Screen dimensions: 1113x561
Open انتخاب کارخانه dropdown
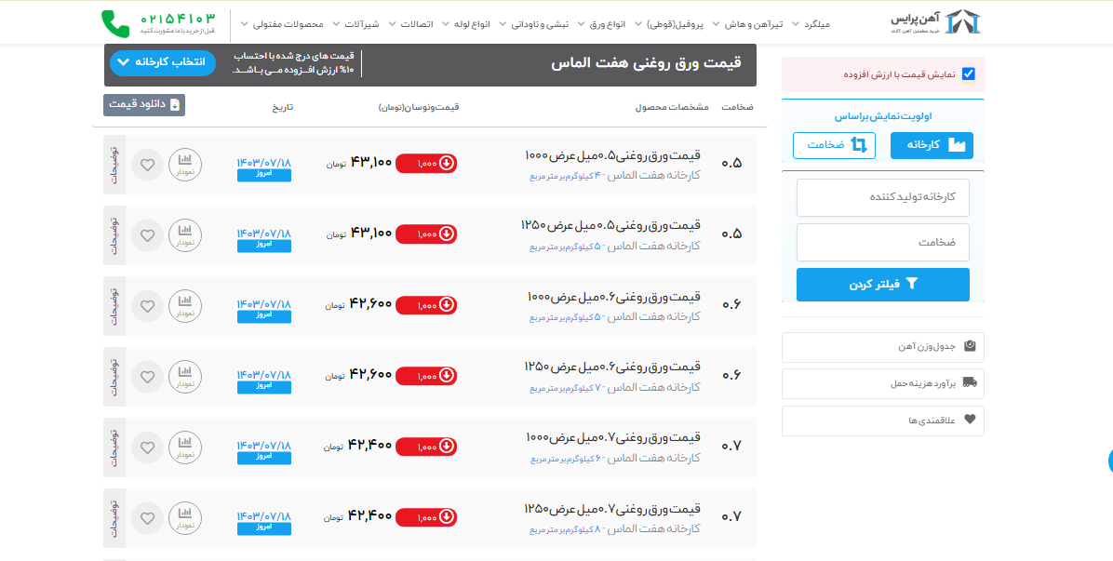pos(163,62)
